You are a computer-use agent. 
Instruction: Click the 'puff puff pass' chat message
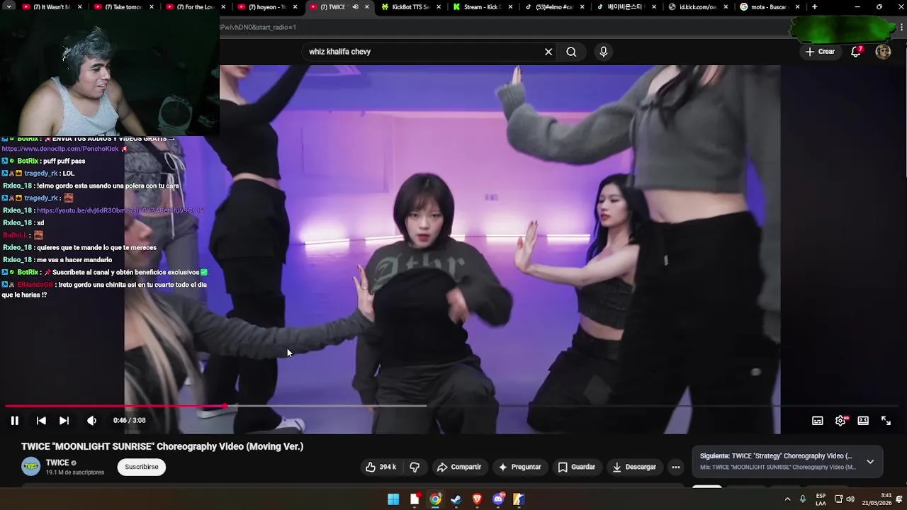pos(64,161)
